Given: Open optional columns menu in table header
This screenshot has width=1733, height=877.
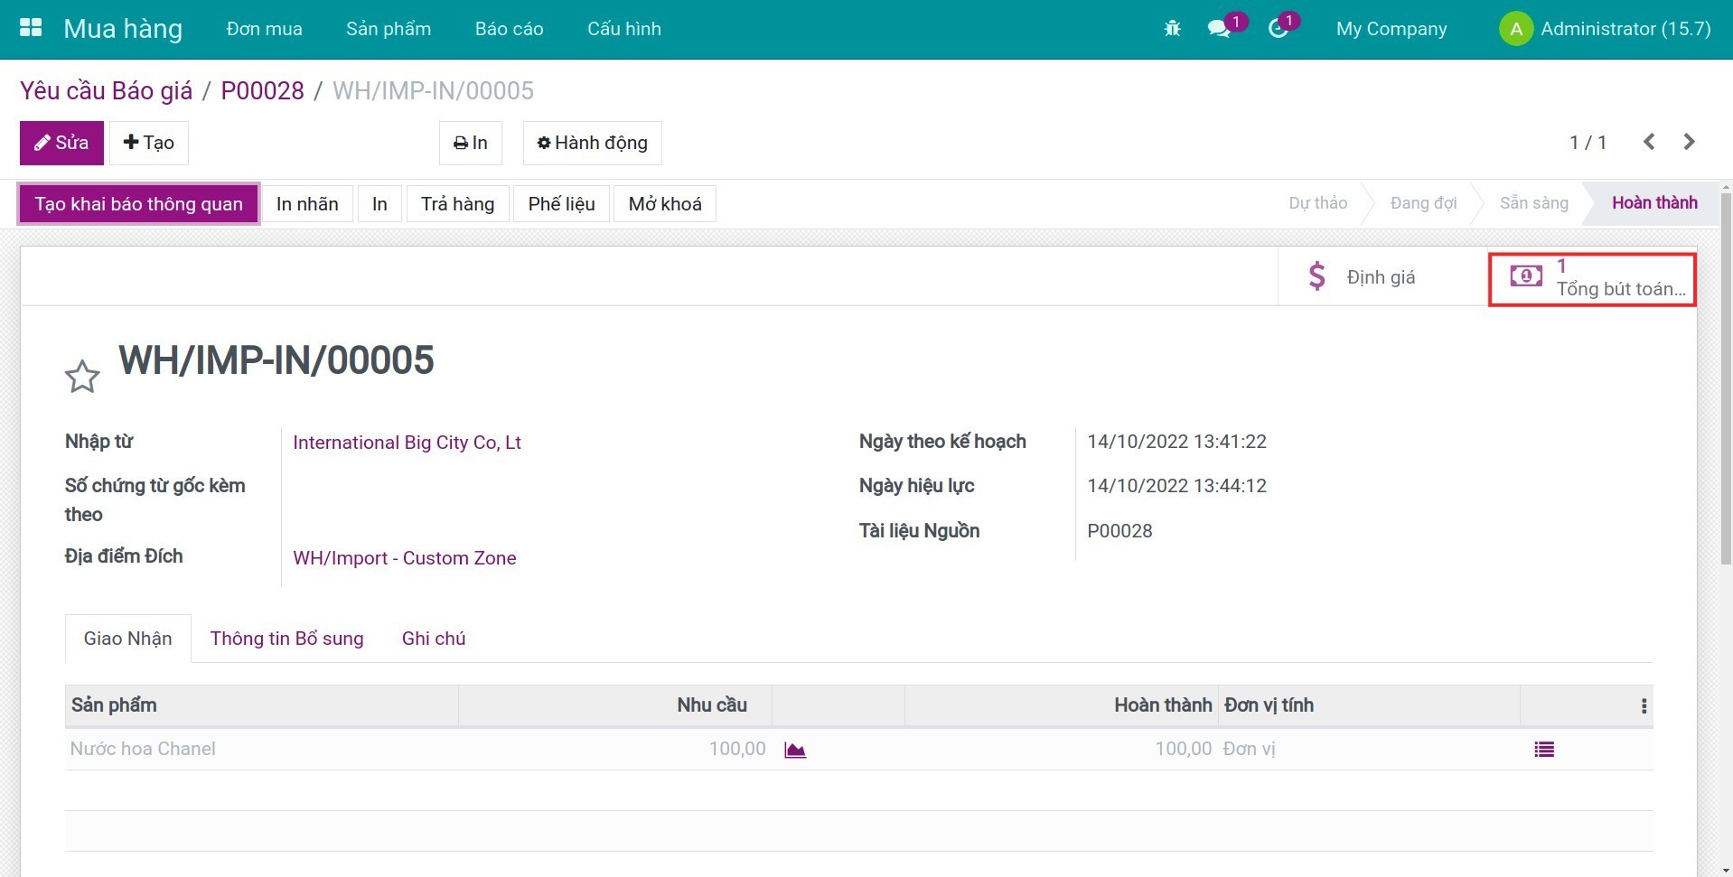Looking at the screenshot, I should point(1644,706).
